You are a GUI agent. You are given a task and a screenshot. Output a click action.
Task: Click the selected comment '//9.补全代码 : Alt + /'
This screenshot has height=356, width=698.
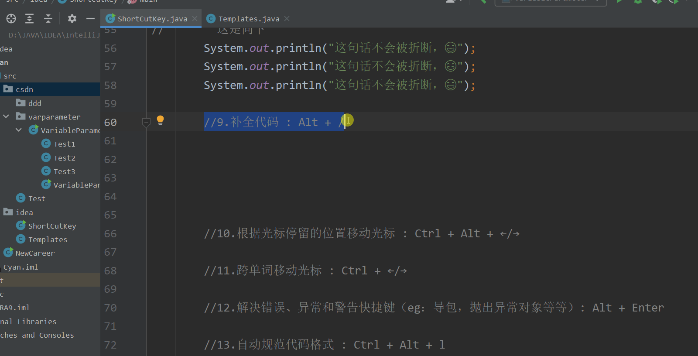click(x=274, y=122)
